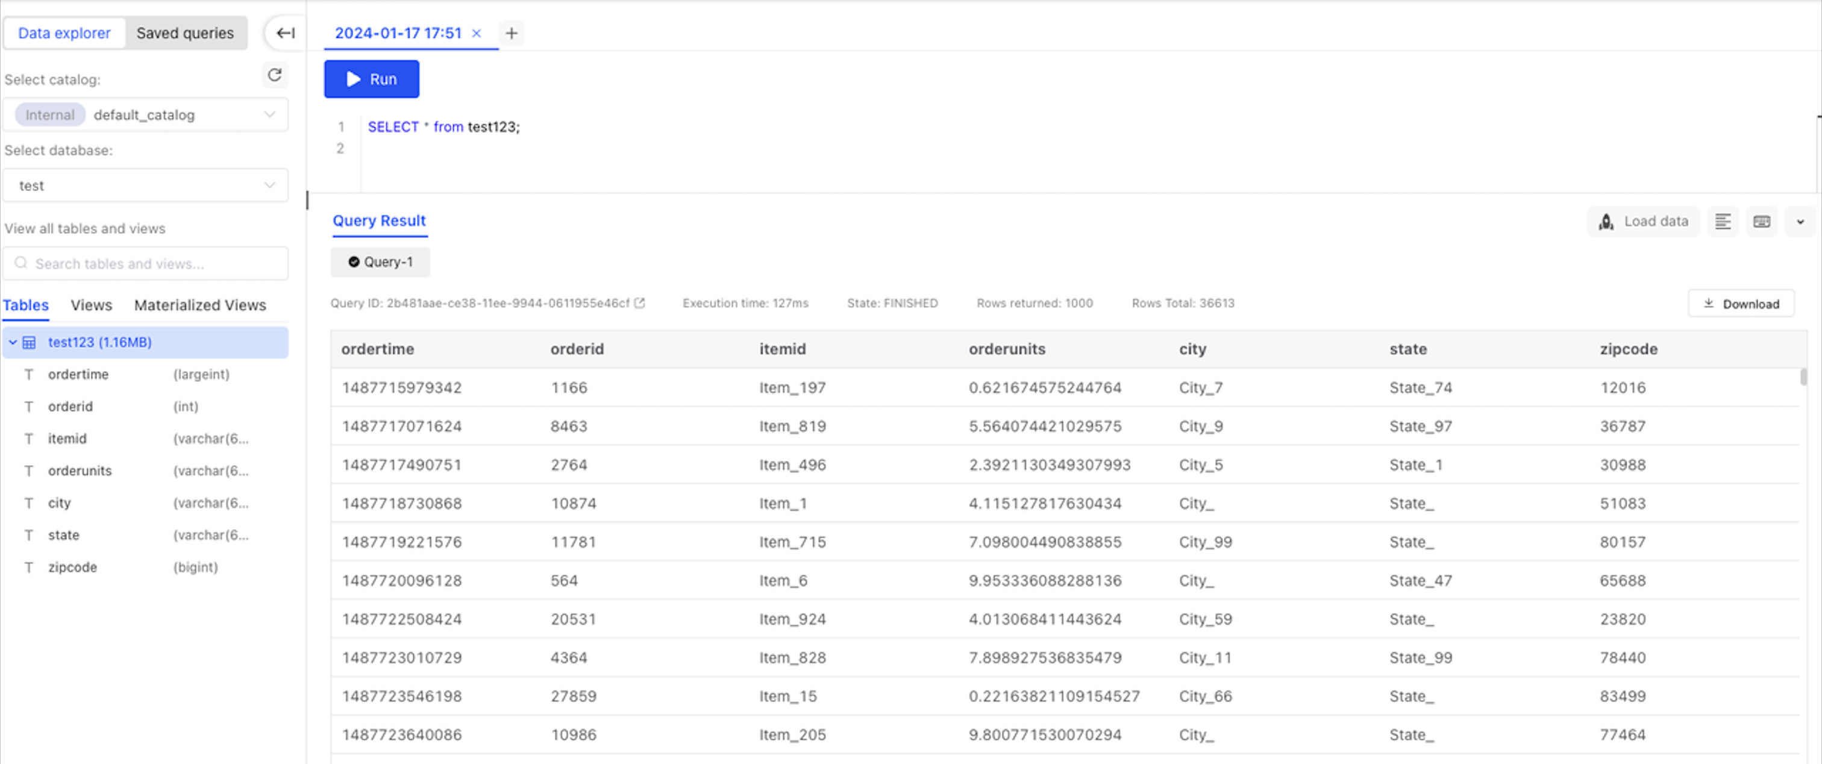Focus the Search tables and views field
This screenshot has width=1822, height=764.
[x=146, y=263]
